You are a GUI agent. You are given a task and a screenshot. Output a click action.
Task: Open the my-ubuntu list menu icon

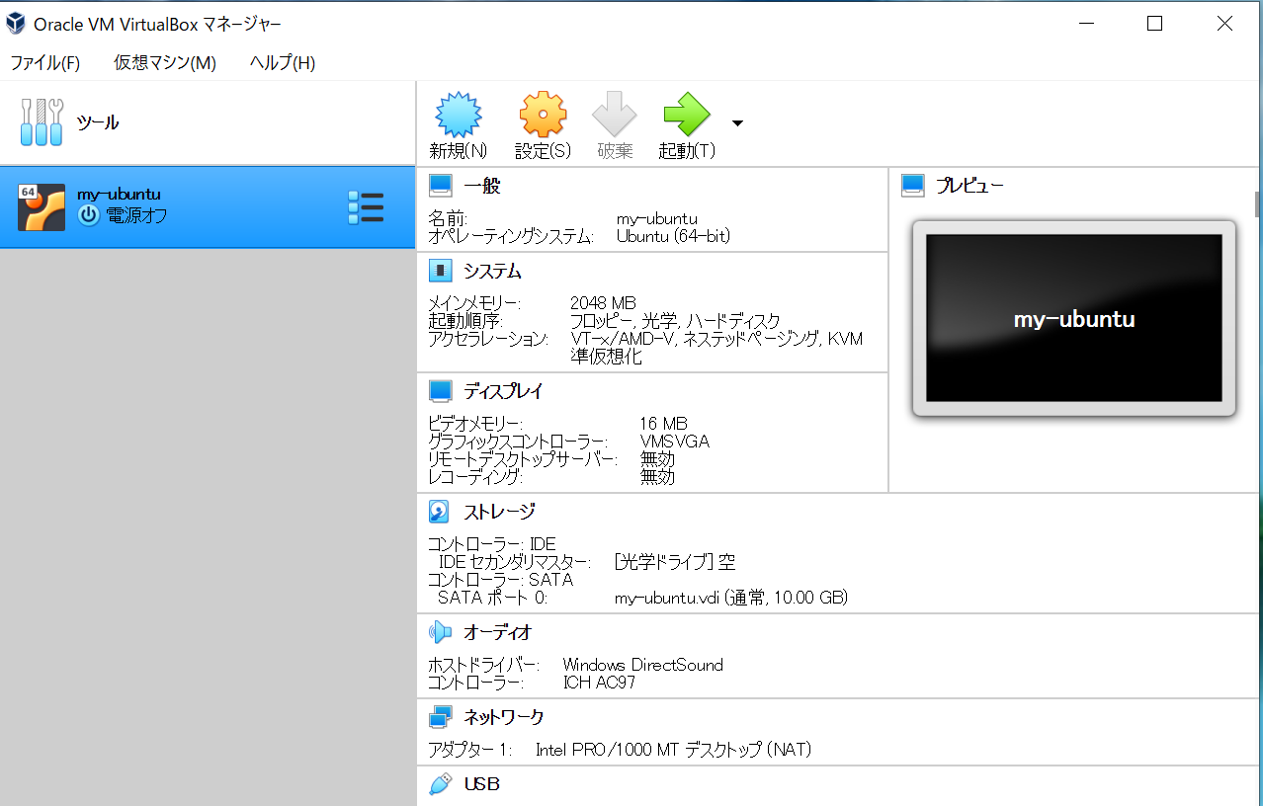click(366, 207)
